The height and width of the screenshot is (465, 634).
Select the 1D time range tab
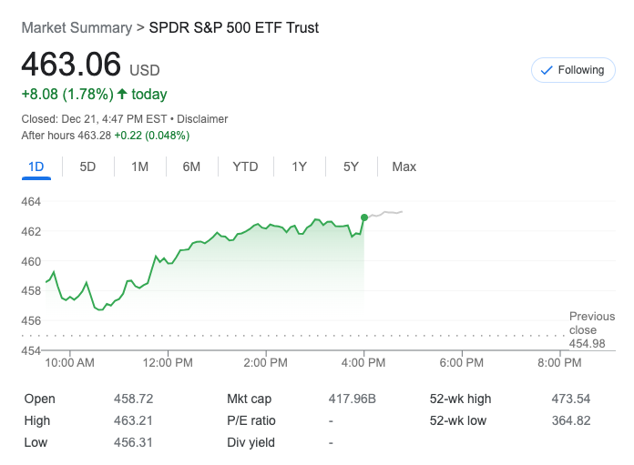tap(36, 167)
